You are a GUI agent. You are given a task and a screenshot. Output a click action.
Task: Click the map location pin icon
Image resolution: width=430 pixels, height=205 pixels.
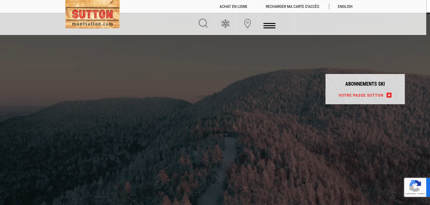pyautogui.click(x=248, y=24)
